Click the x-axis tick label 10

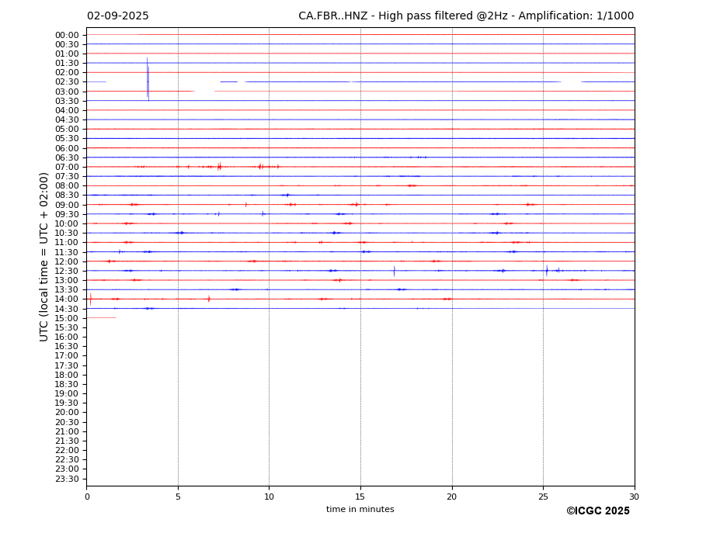click(269, 497)
